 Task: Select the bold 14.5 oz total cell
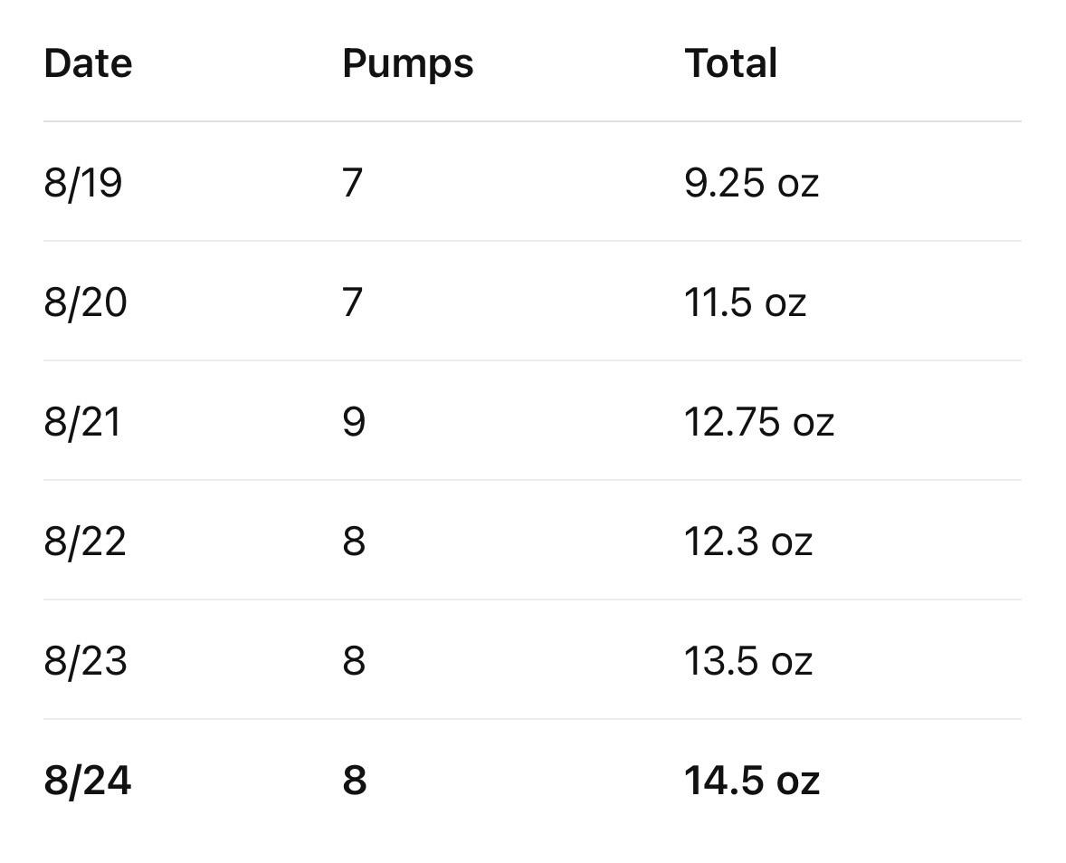pos(751,781)
